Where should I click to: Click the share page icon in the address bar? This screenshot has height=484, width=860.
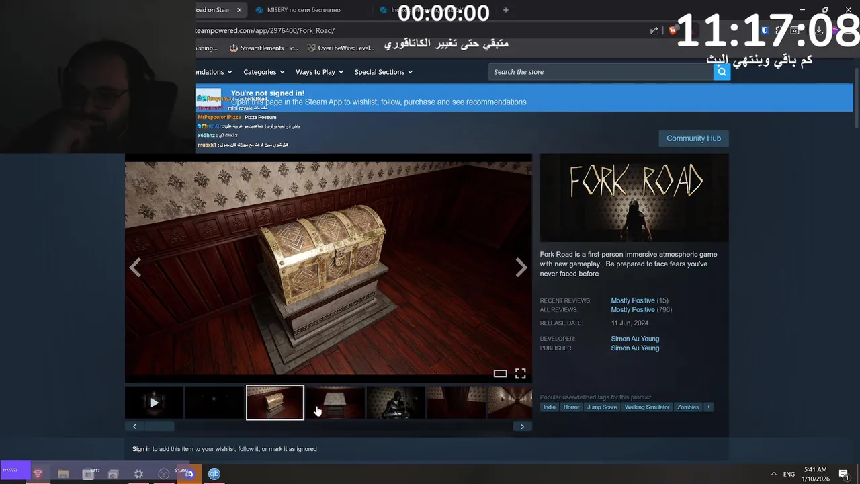654,30
